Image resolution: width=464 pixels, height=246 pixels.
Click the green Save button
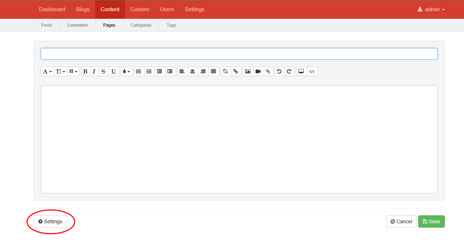click(431, 221)
